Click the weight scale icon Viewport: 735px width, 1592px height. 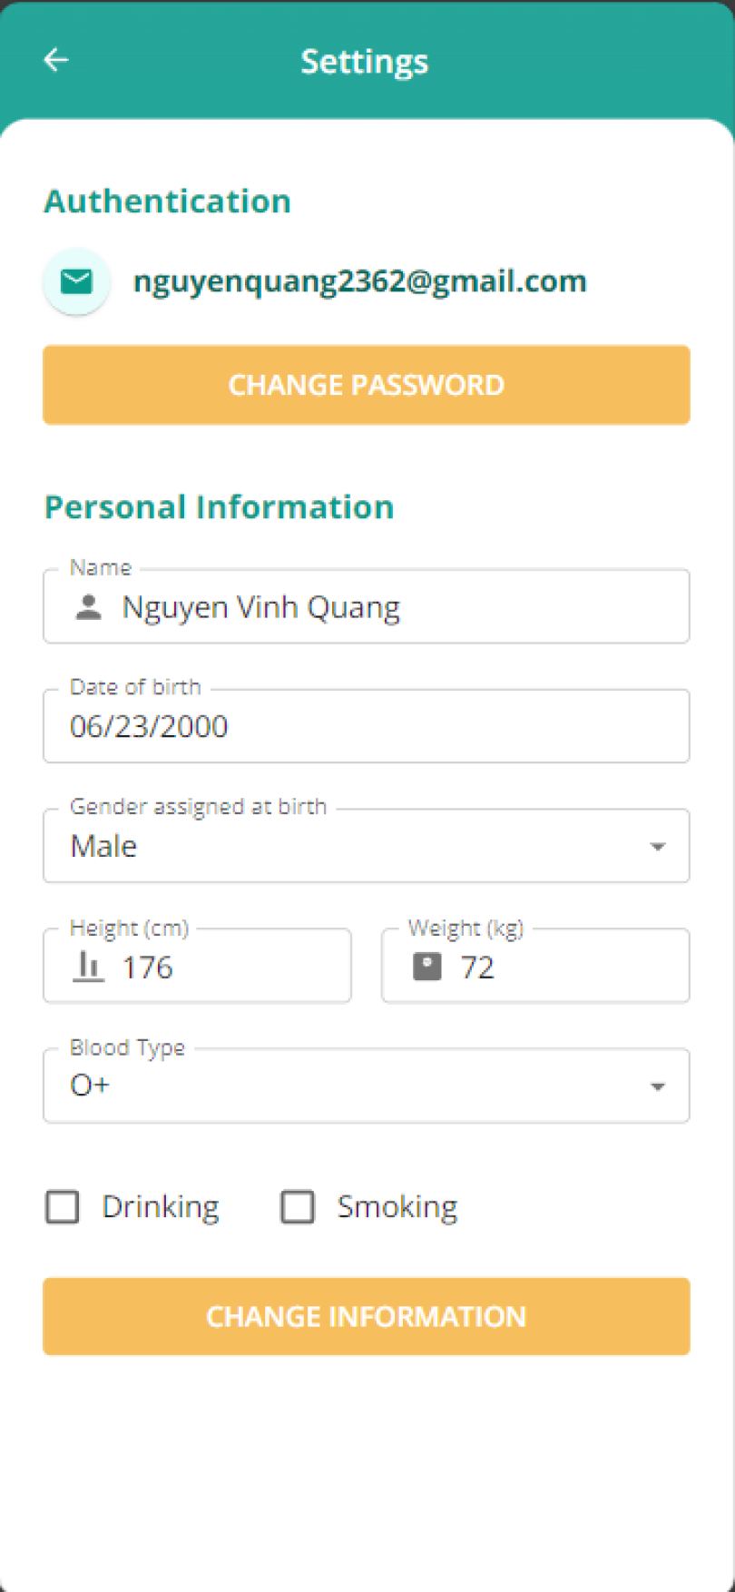[427, 967]
